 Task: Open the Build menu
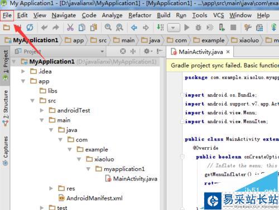[163, 16]
